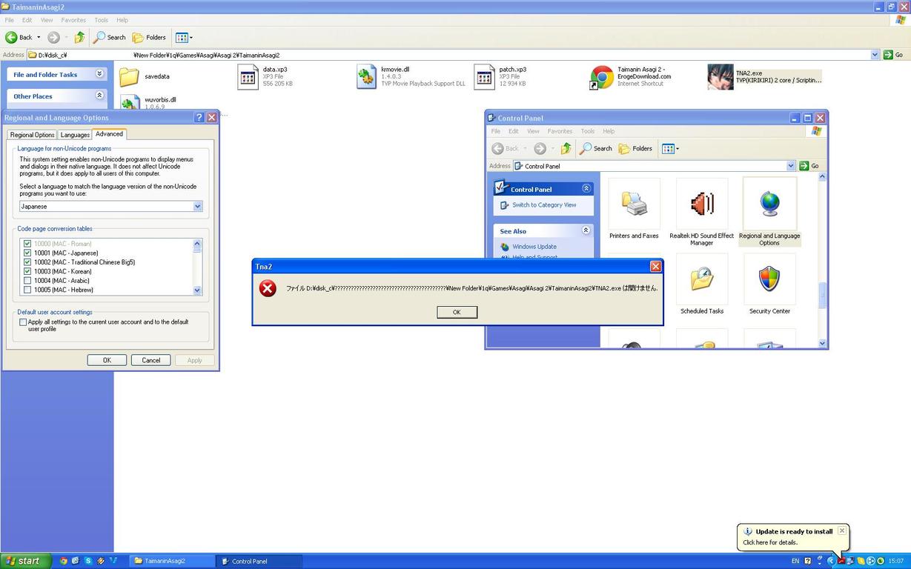
Task: Click Switch to Category View link
Action: (x=543, y=205)
